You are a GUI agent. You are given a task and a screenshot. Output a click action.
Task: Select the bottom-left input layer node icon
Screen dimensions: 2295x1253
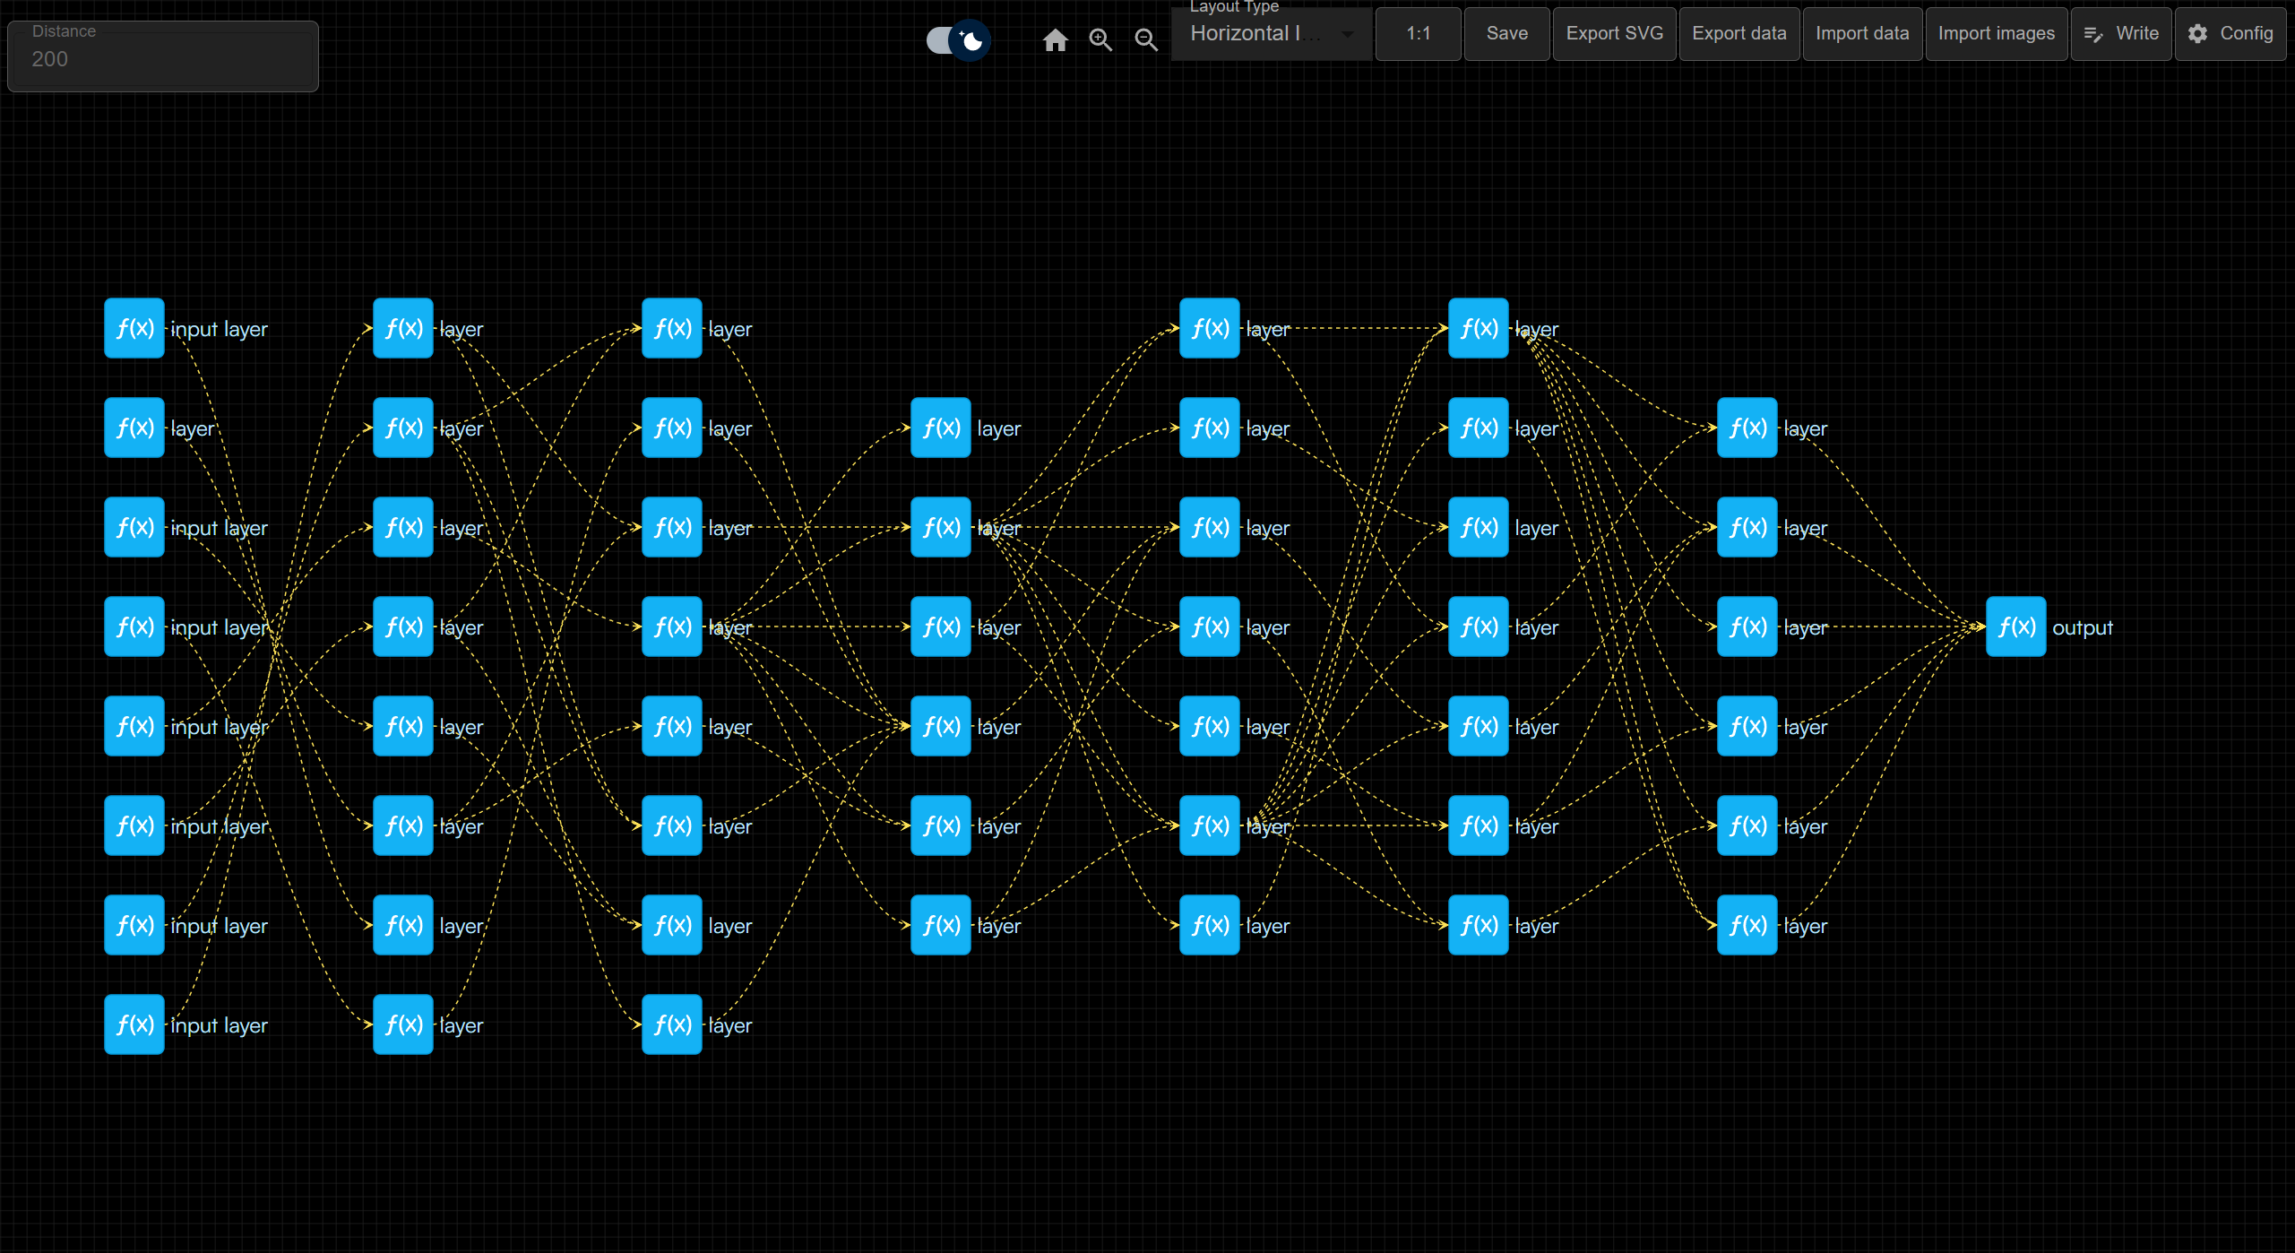[x=134, y=1024]
